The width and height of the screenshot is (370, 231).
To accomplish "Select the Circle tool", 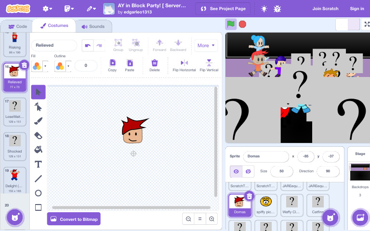I will click(38, 193).
